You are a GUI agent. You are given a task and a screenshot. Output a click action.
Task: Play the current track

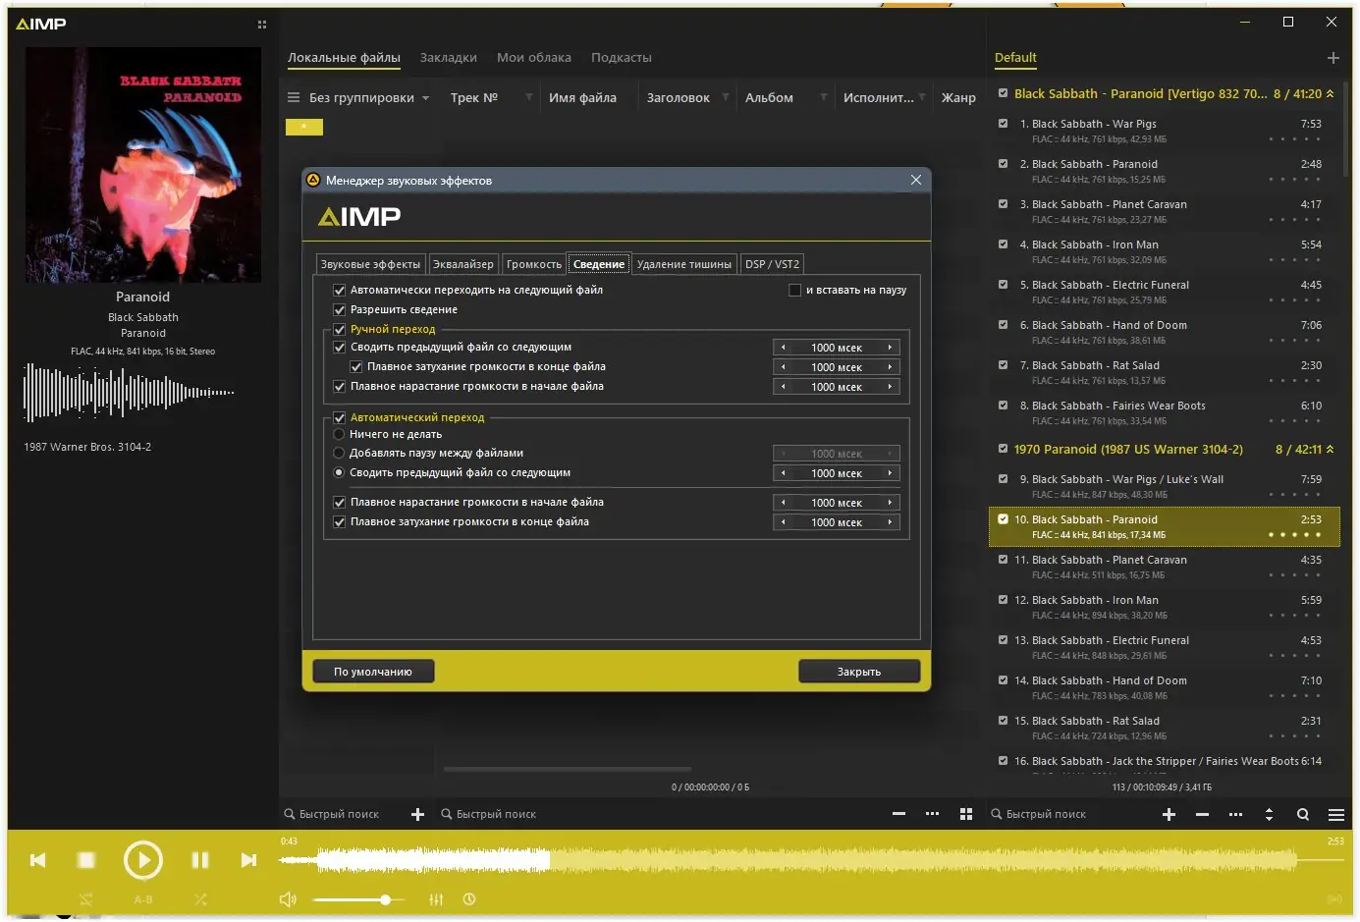[x=143, y=860]
